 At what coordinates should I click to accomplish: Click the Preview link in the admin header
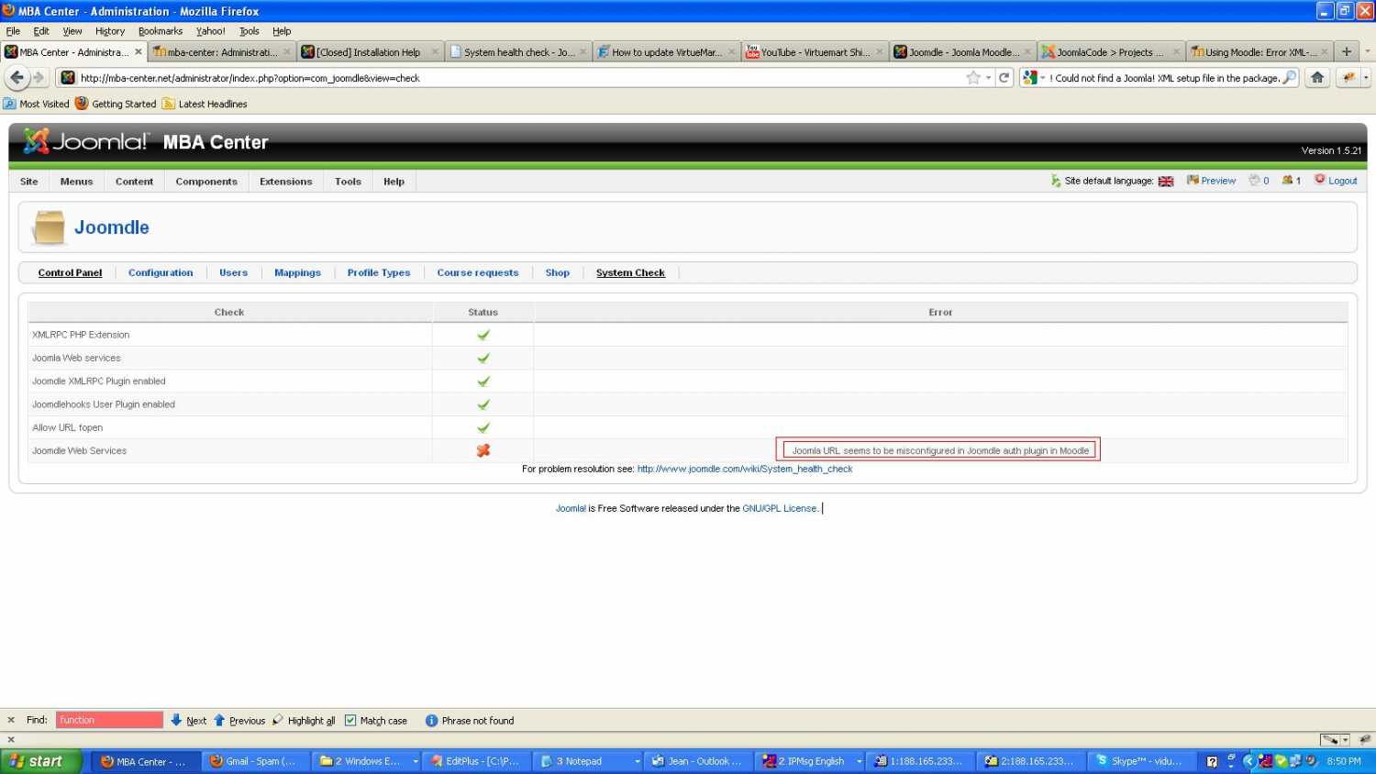click(1217, 181)
